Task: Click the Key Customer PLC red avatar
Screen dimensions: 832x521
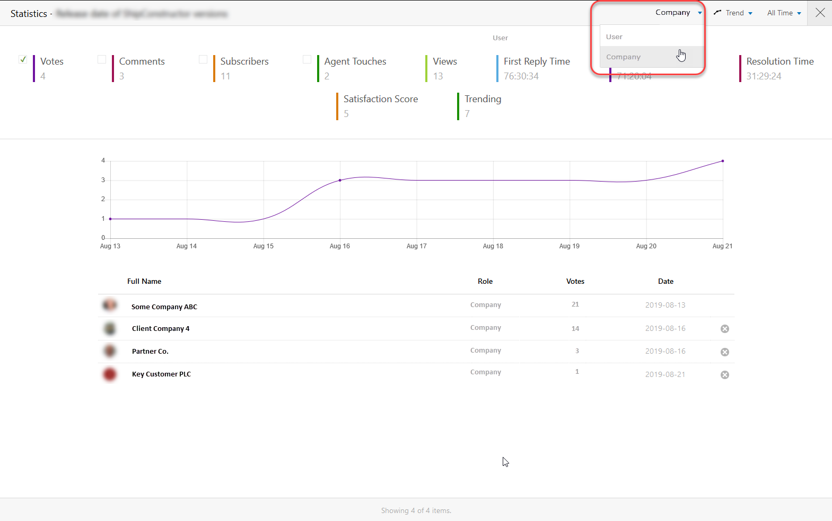Action: 110,374
